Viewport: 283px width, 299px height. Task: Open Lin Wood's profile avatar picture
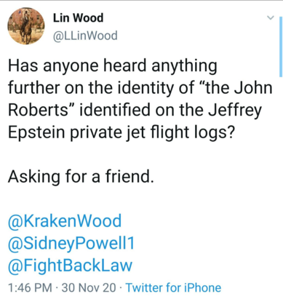[26, 26]
